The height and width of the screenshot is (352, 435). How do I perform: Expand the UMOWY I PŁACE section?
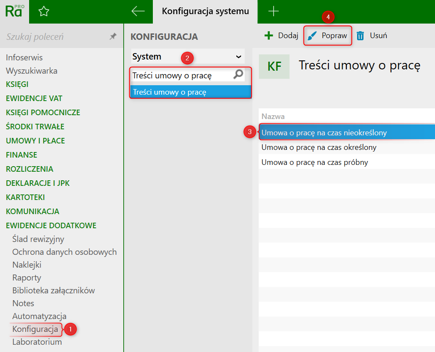coord(35,140)
